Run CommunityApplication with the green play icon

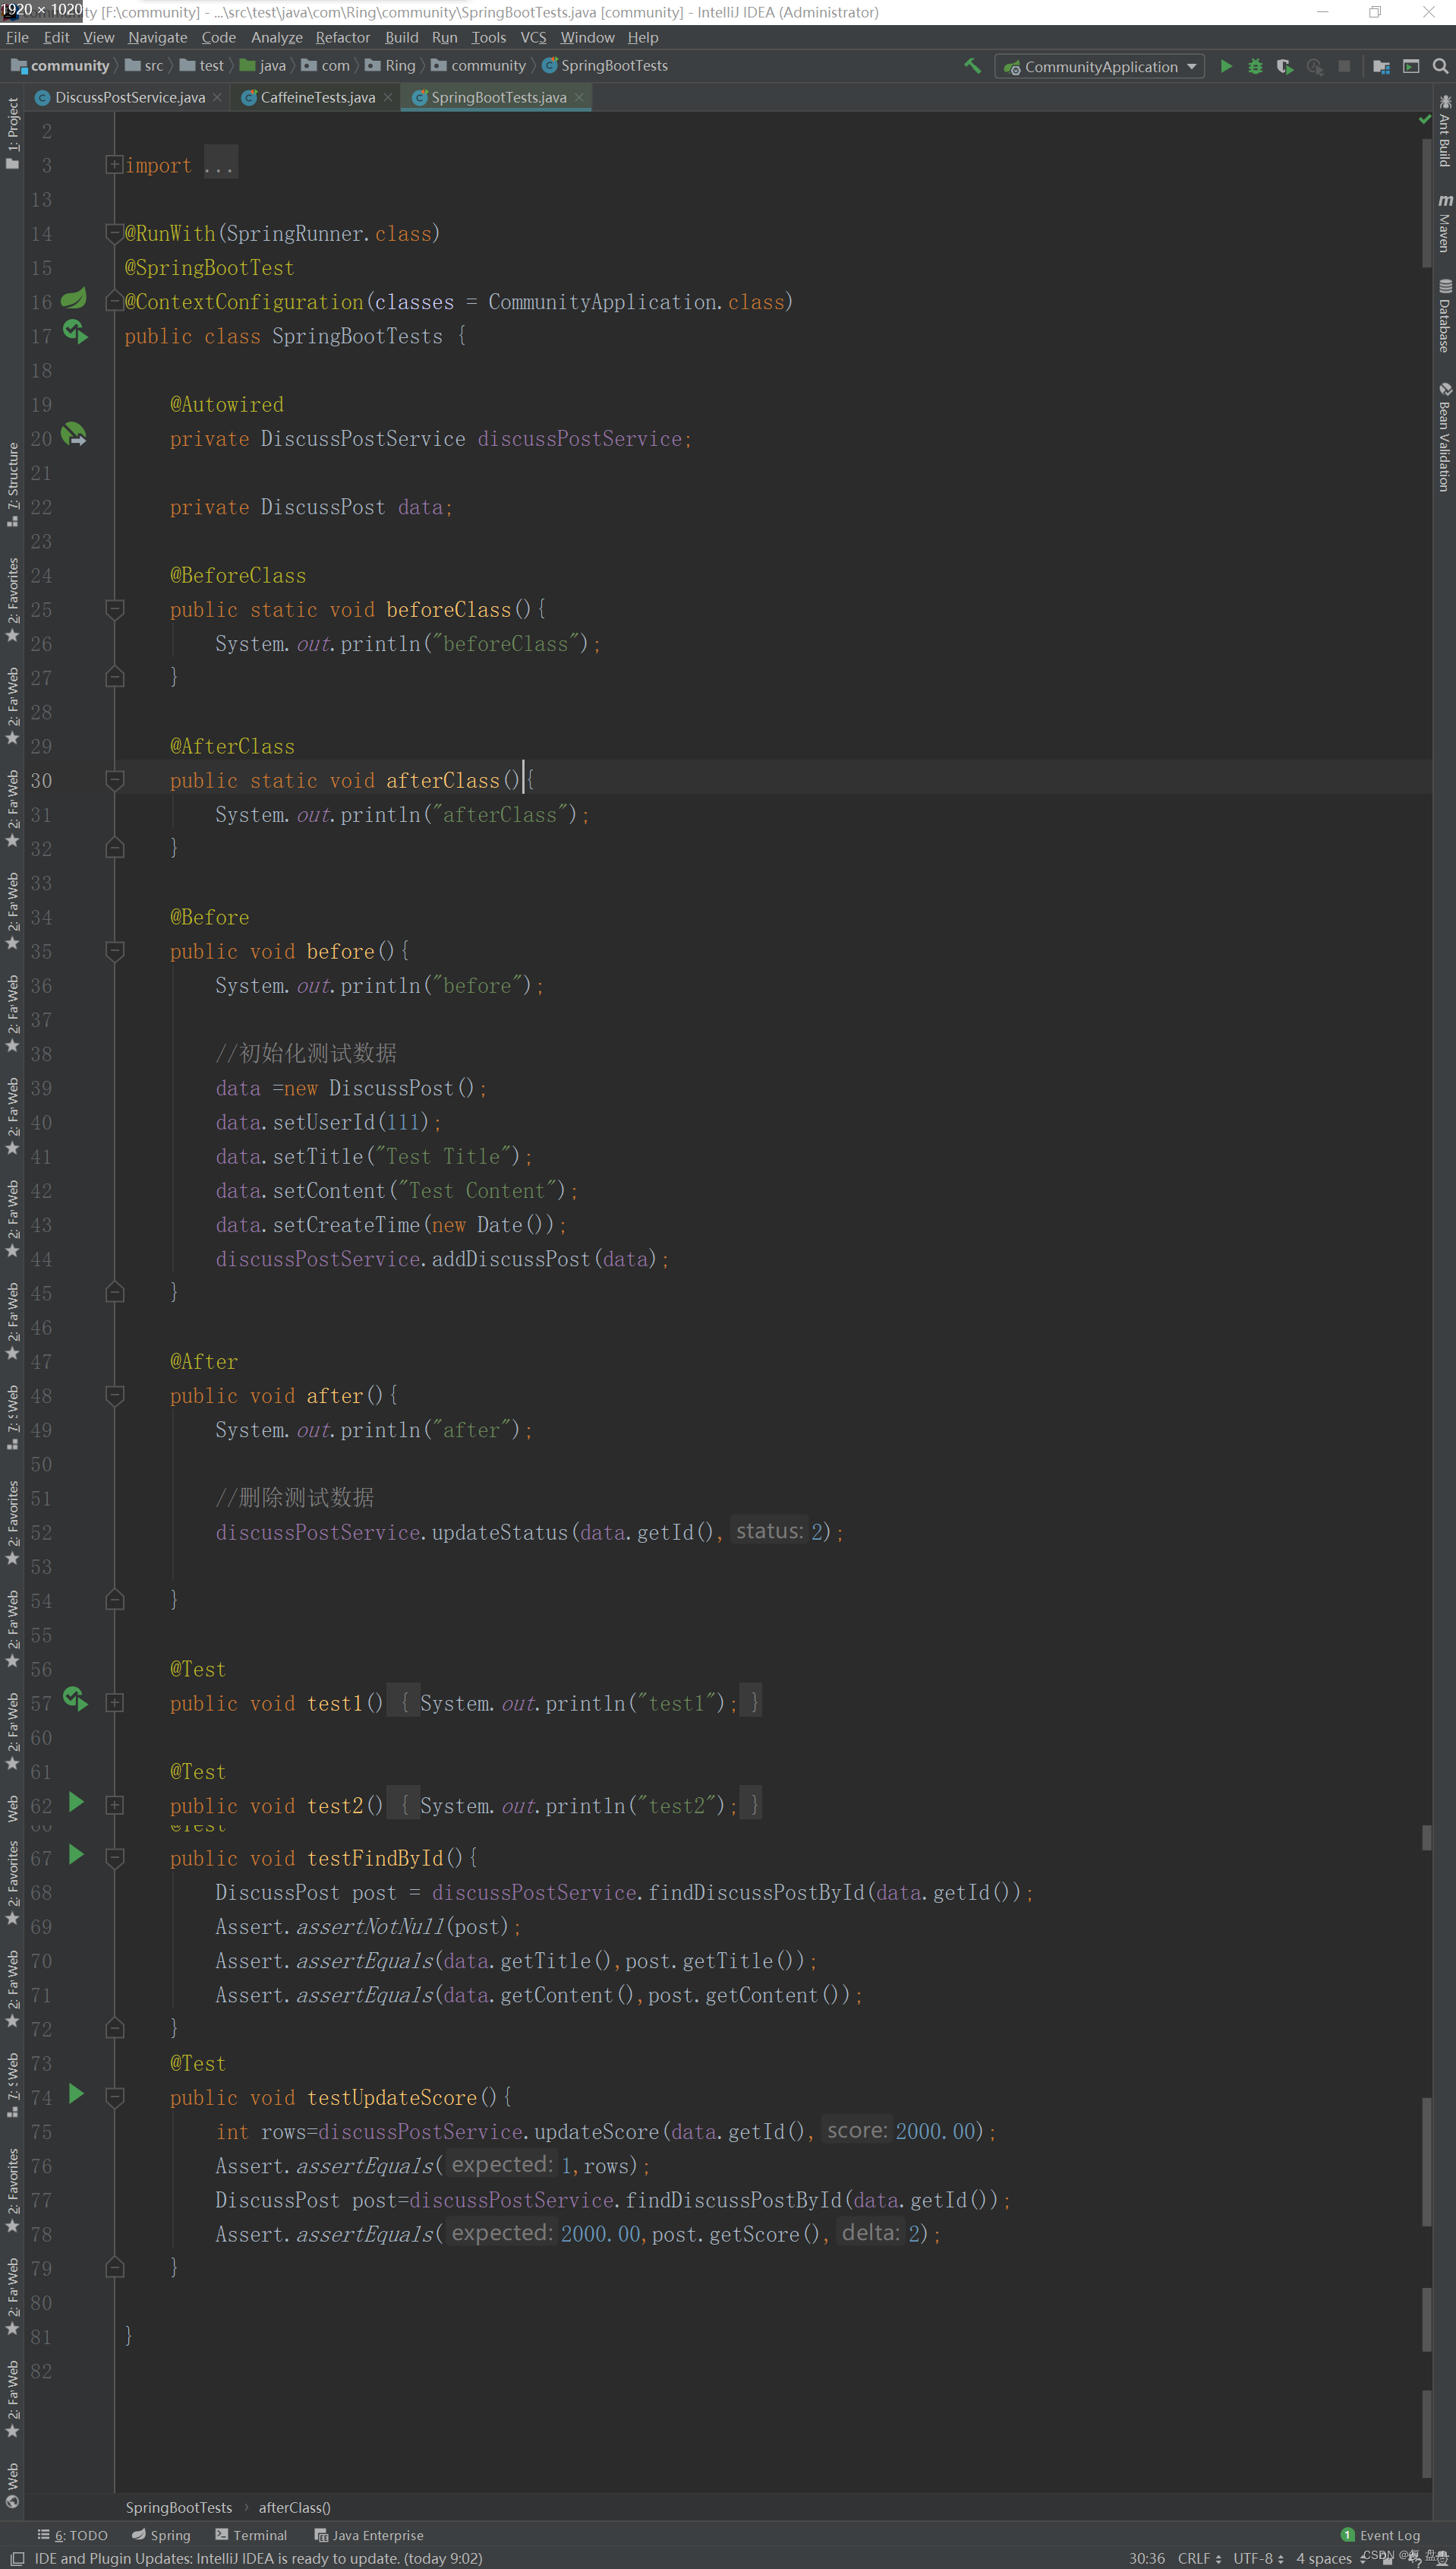coord(1226,66)
